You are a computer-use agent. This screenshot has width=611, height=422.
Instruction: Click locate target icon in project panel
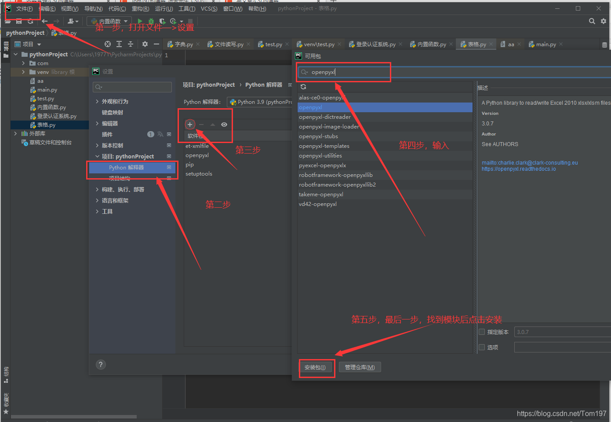pyautogui.click(x=108, y=44)
